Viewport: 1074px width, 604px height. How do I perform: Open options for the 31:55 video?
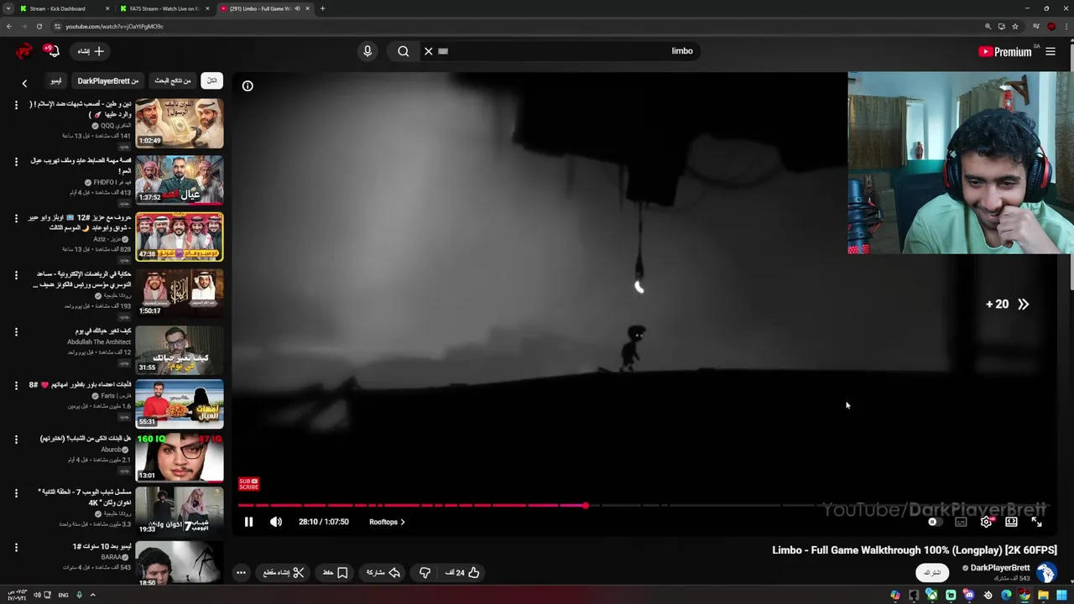pos(16,331)
